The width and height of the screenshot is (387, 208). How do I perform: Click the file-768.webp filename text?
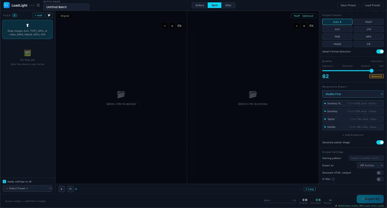(359, 119)
